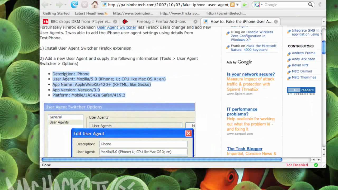
Task: Click the BBC tab's red favicon
Action: [x=46, y=22]
